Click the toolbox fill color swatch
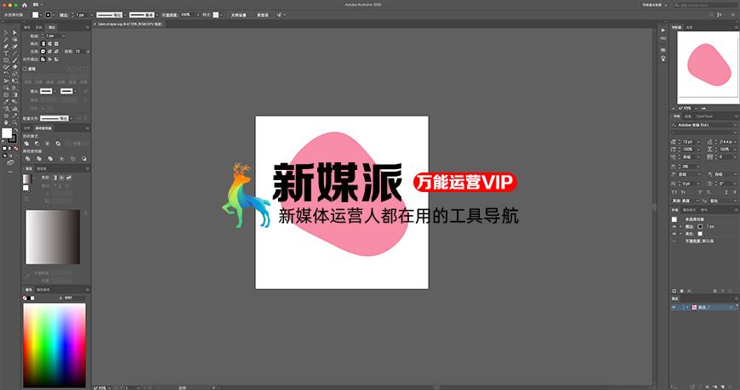 (7, 133)
